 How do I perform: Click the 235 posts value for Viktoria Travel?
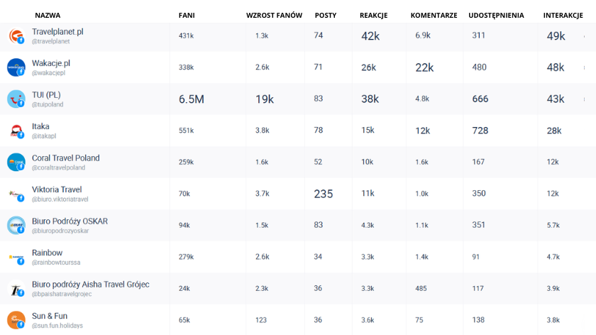pyautogui.click(x=324, y=193)
